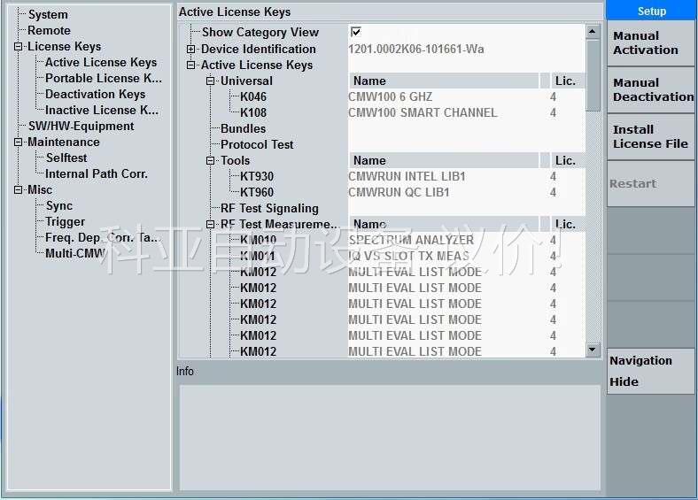The width and height of the screenshot is (698, 500).
Task: Open Trigger under Misc
Action: click(x=65, y=222)
